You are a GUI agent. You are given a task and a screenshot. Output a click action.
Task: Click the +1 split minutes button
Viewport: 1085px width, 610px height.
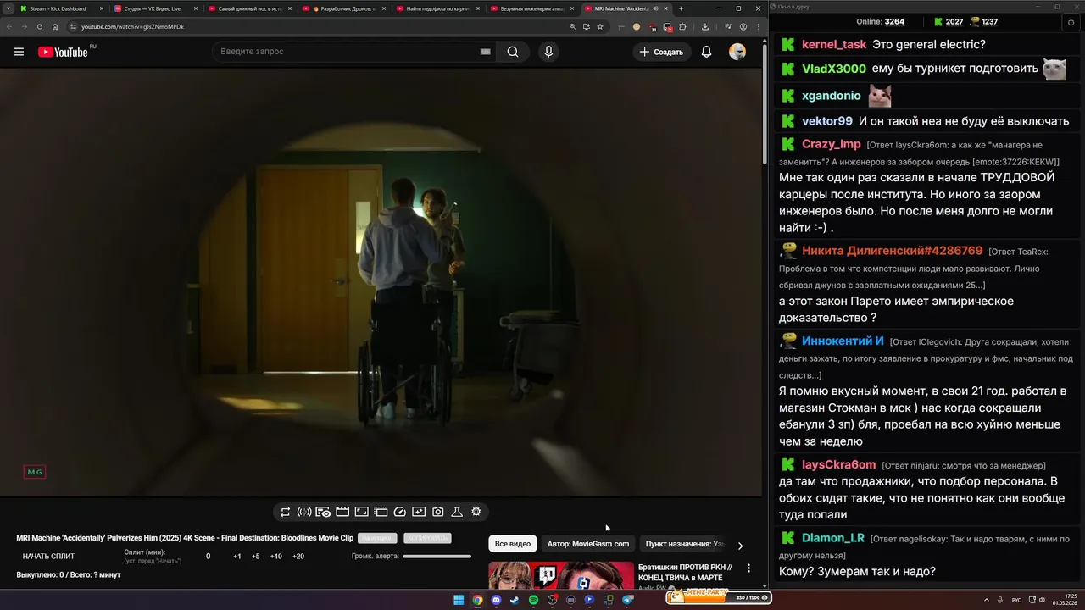[237, 557]
